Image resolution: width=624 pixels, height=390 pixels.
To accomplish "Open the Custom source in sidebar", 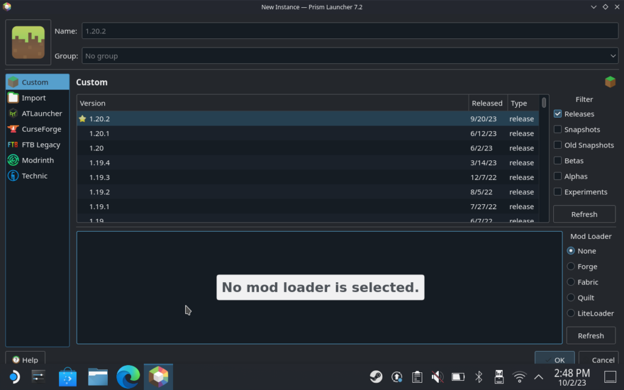I will (37, 82).
